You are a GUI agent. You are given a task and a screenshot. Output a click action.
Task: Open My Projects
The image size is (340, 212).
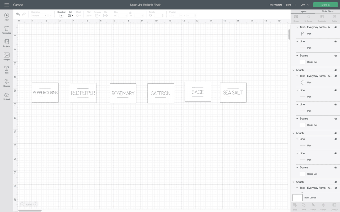coord(276,5)
